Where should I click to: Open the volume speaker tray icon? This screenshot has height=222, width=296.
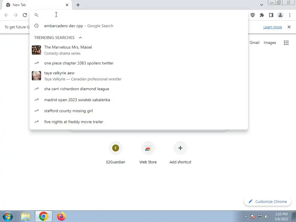(x=267, y=217)
